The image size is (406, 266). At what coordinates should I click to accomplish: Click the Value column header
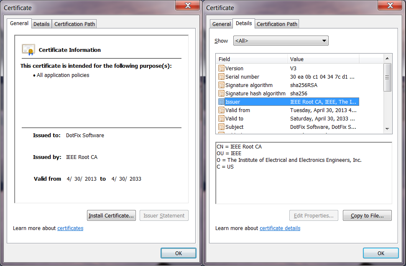point(323,59)
